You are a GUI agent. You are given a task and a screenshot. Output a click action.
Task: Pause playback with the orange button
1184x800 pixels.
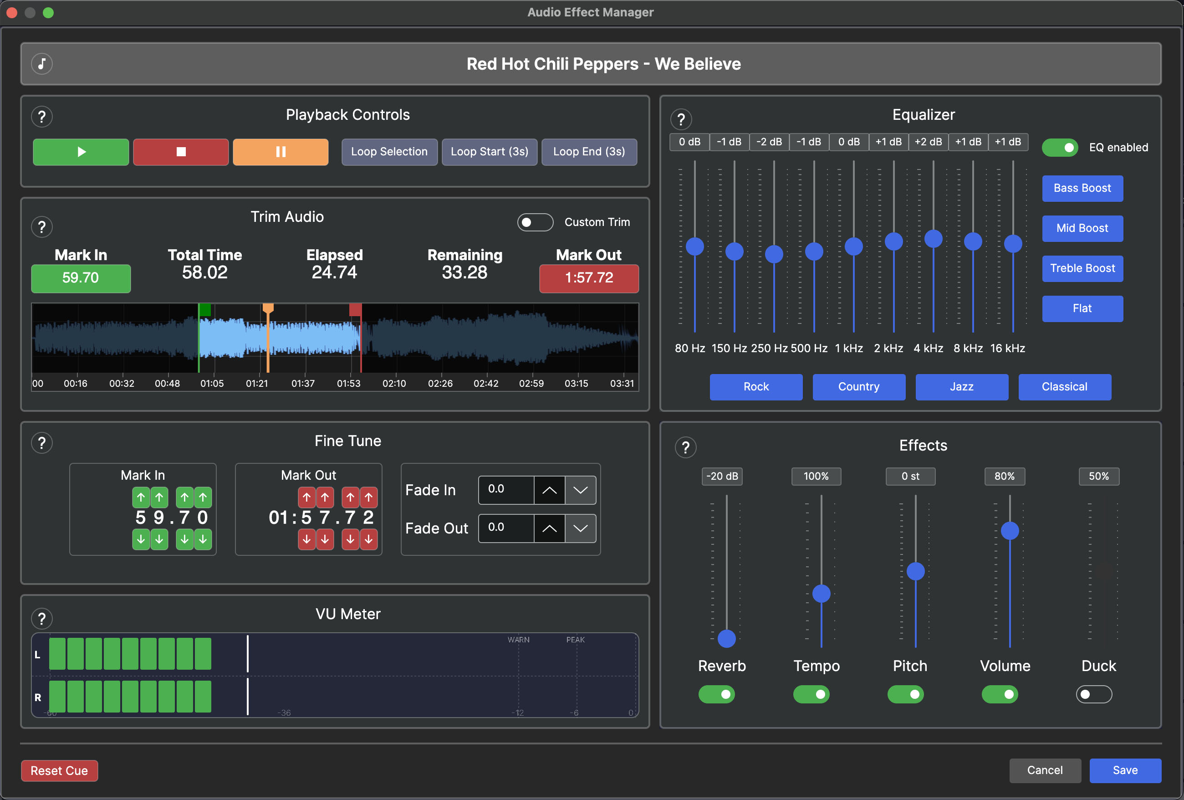pos(280,152)
